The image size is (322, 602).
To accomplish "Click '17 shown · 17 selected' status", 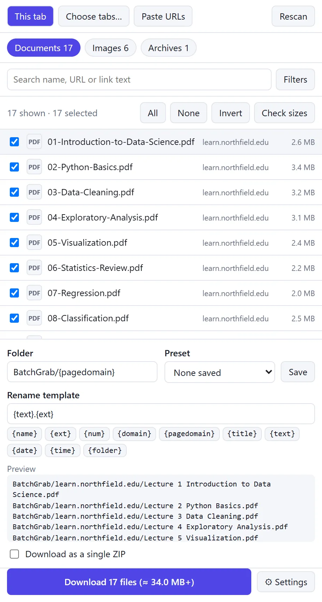I will [52, 113].
